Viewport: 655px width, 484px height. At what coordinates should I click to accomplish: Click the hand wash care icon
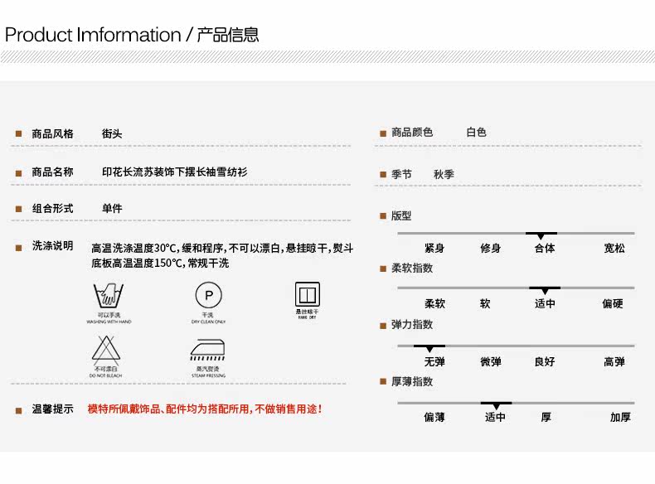pyautogui.click(x=108, y=296)
